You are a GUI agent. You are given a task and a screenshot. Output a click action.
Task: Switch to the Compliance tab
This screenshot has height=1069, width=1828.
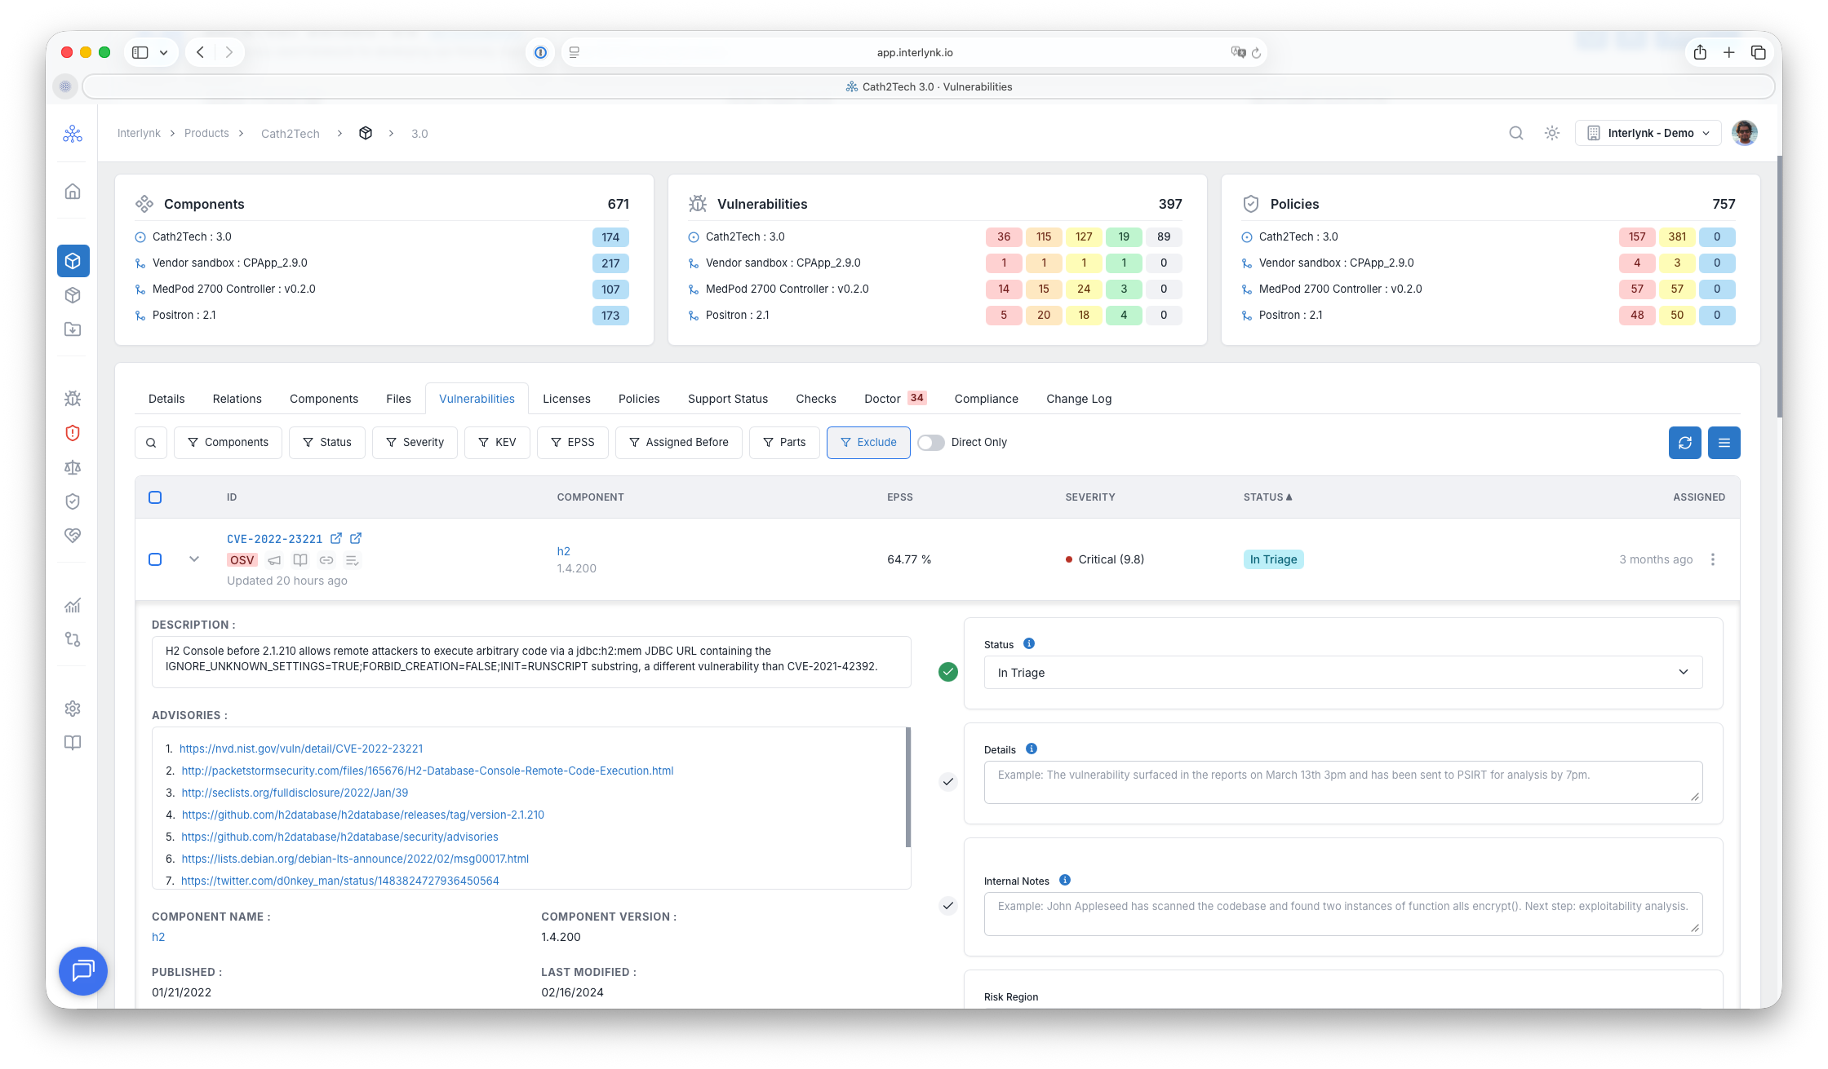pyautogui.click(x=986, y=399)
